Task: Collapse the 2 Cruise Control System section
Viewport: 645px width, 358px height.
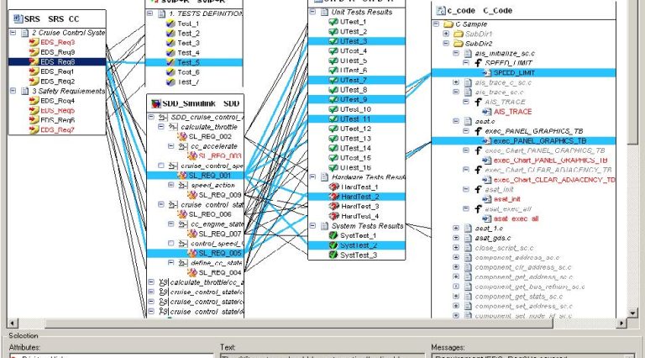Action: click(x=13, y=32)
